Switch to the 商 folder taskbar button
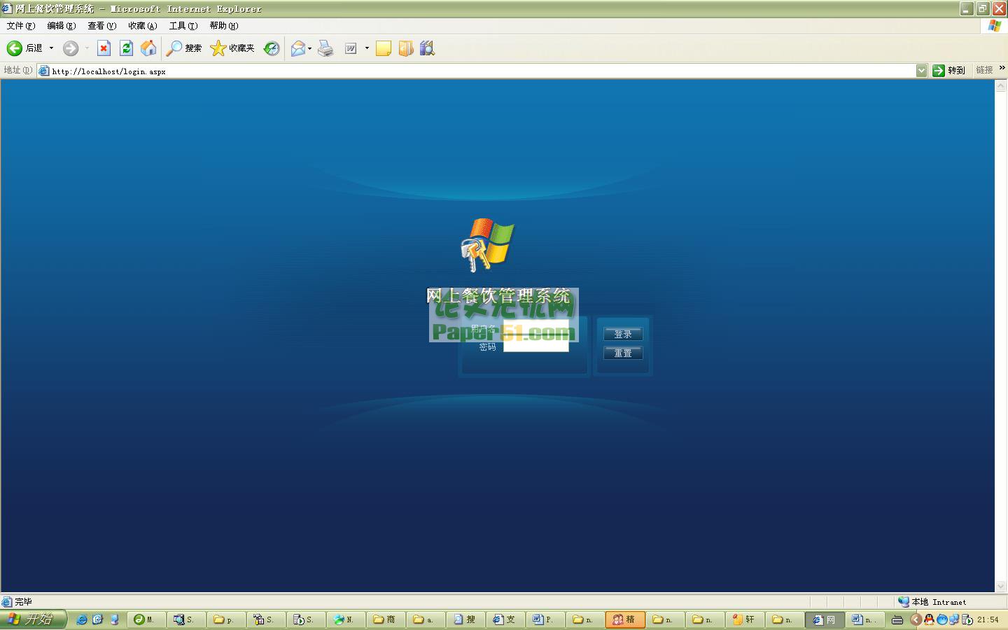 pyautogui.click(x=386, y=619)
